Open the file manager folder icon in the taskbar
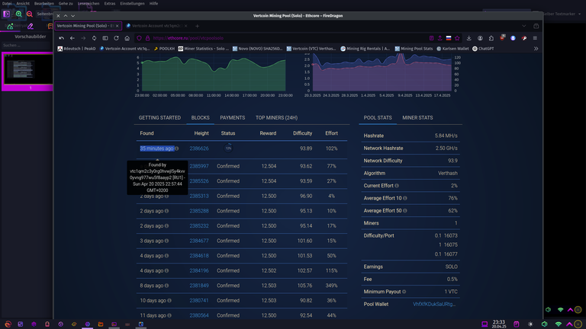Viewport: 586px width, 329px height. (101, 324)
